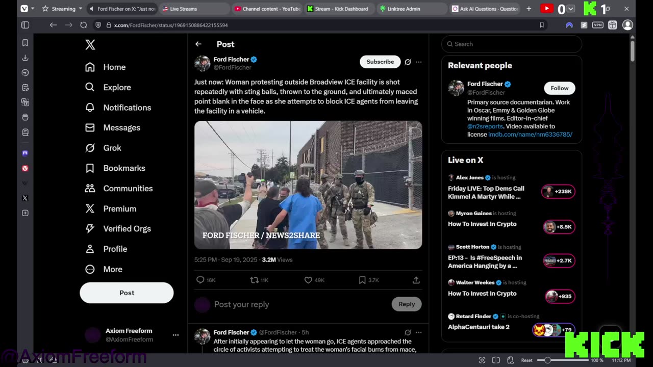The image size is (653, 367).
Task: Click the x.com address bar URL
Action: tap(170, 25)
